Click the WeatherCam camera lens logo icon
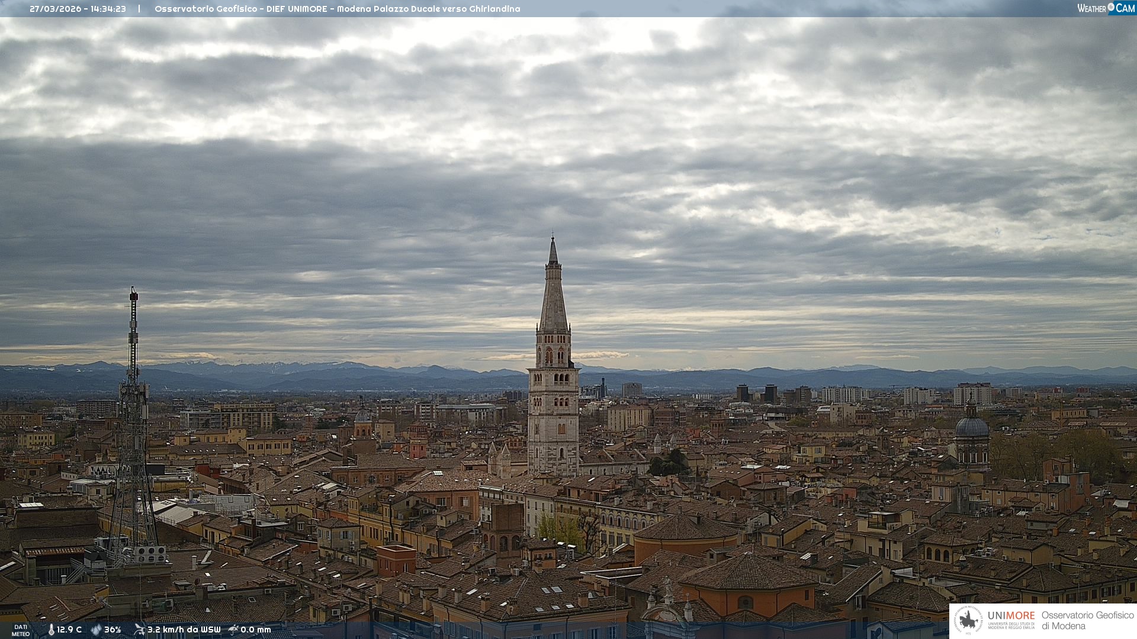 (x=1111, y=7)
